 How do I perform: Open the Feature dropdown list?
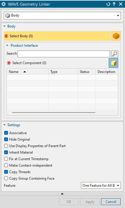coord(101,186)
